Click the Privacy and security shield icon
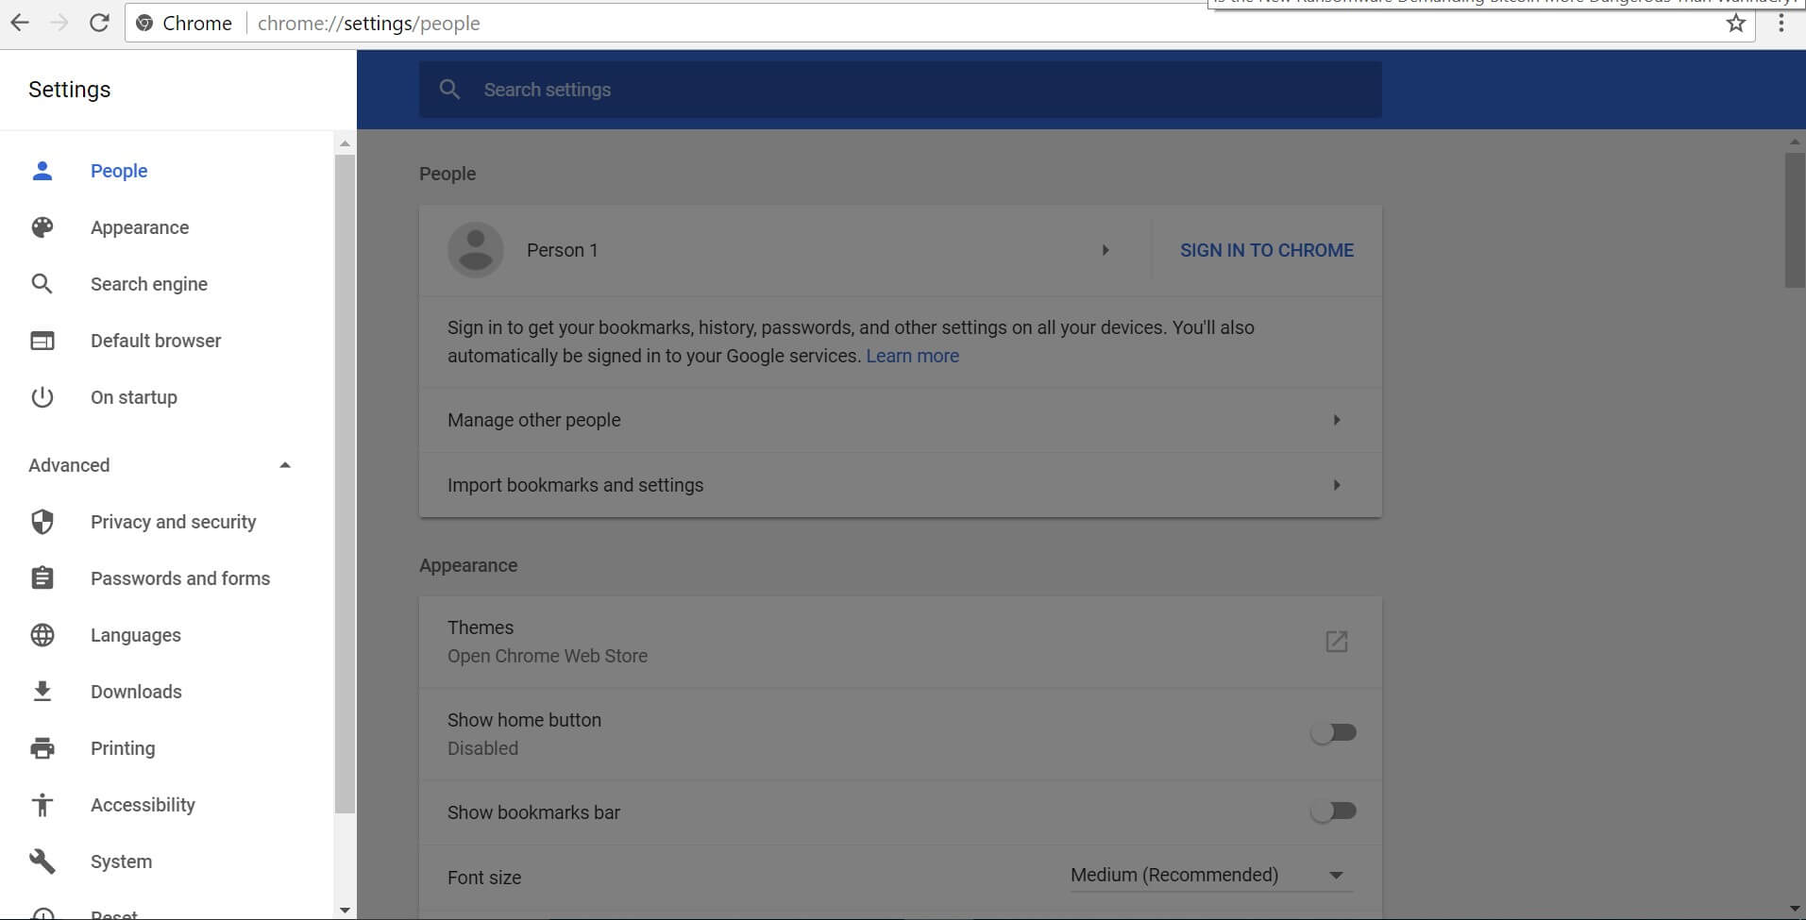 (42, 522)
